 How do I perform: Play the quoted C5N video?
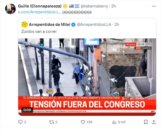87,77
